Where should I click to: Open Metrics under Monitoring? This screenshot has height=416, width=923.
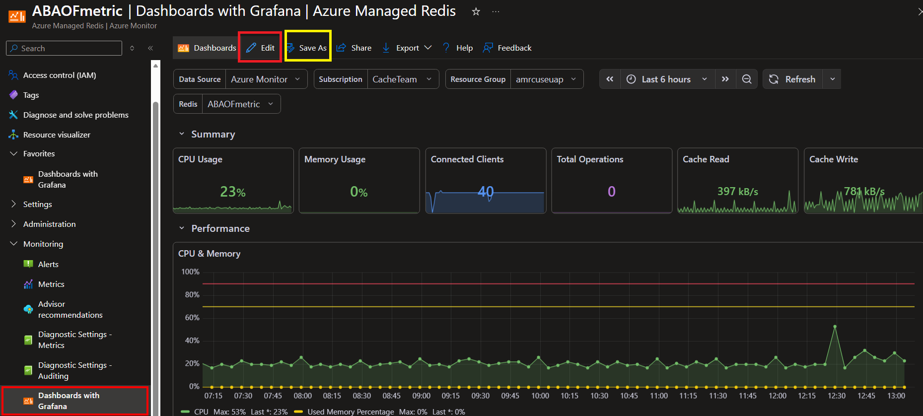(x=51, y=284)
